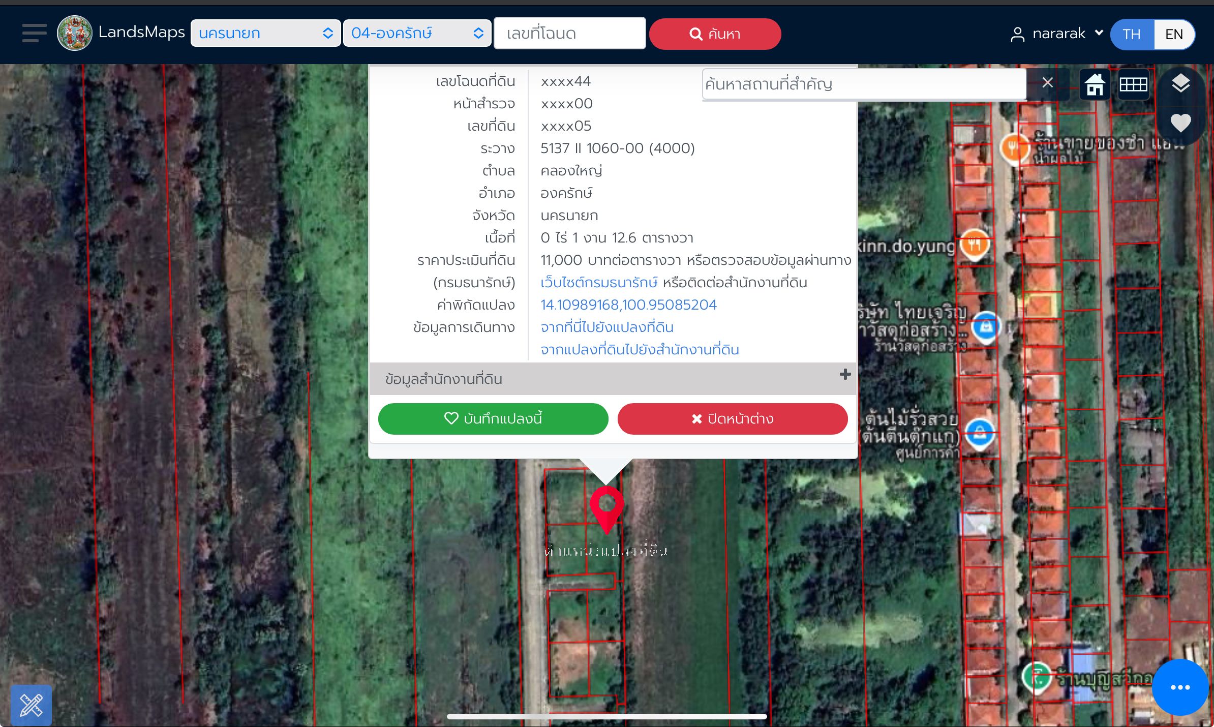The image size is (1214, 727).
Task: Expand the ข้อมูลสำนักงานที่ดิน section
Action: (613, 379)
